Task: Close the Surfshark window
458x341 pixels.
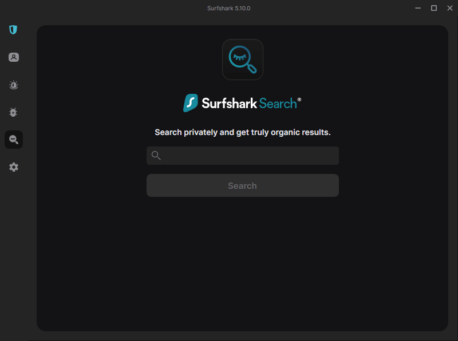Action: [x=450, y=8]
